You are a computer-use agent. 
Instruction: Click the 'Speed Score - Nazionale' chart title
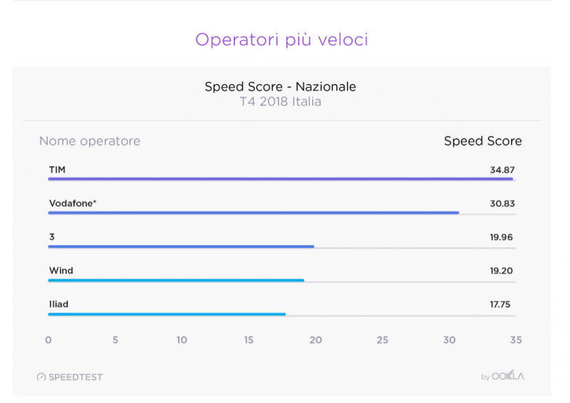point(280,87)
